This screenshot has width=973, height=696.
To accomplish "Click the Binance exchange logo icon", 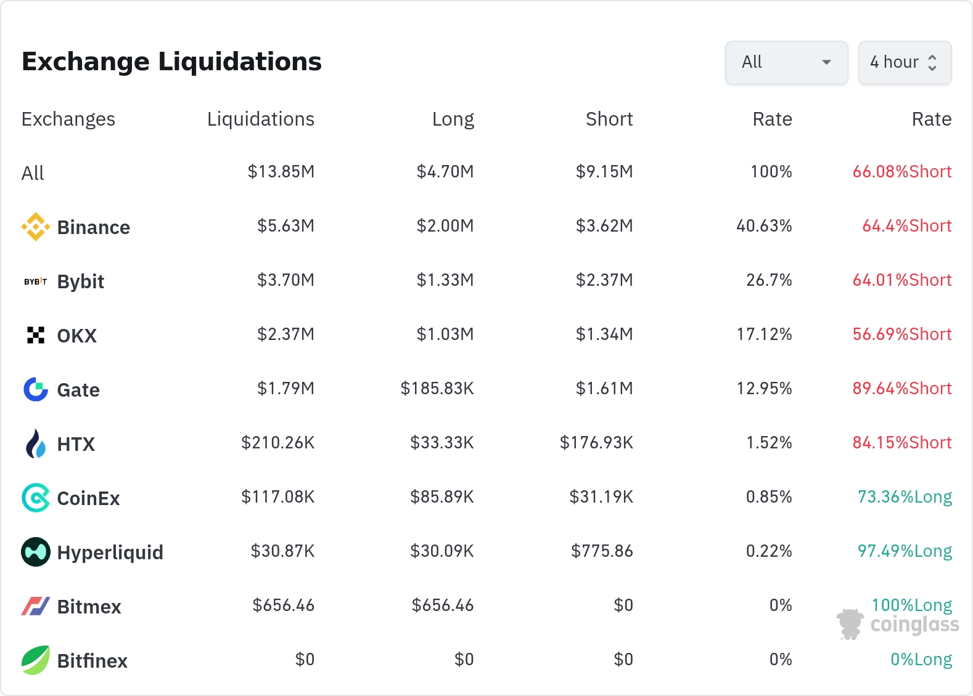I will (36, 227).
